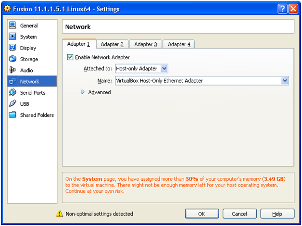
Task: Click the bold 'System' word in warning
Action: pos(92,179)
